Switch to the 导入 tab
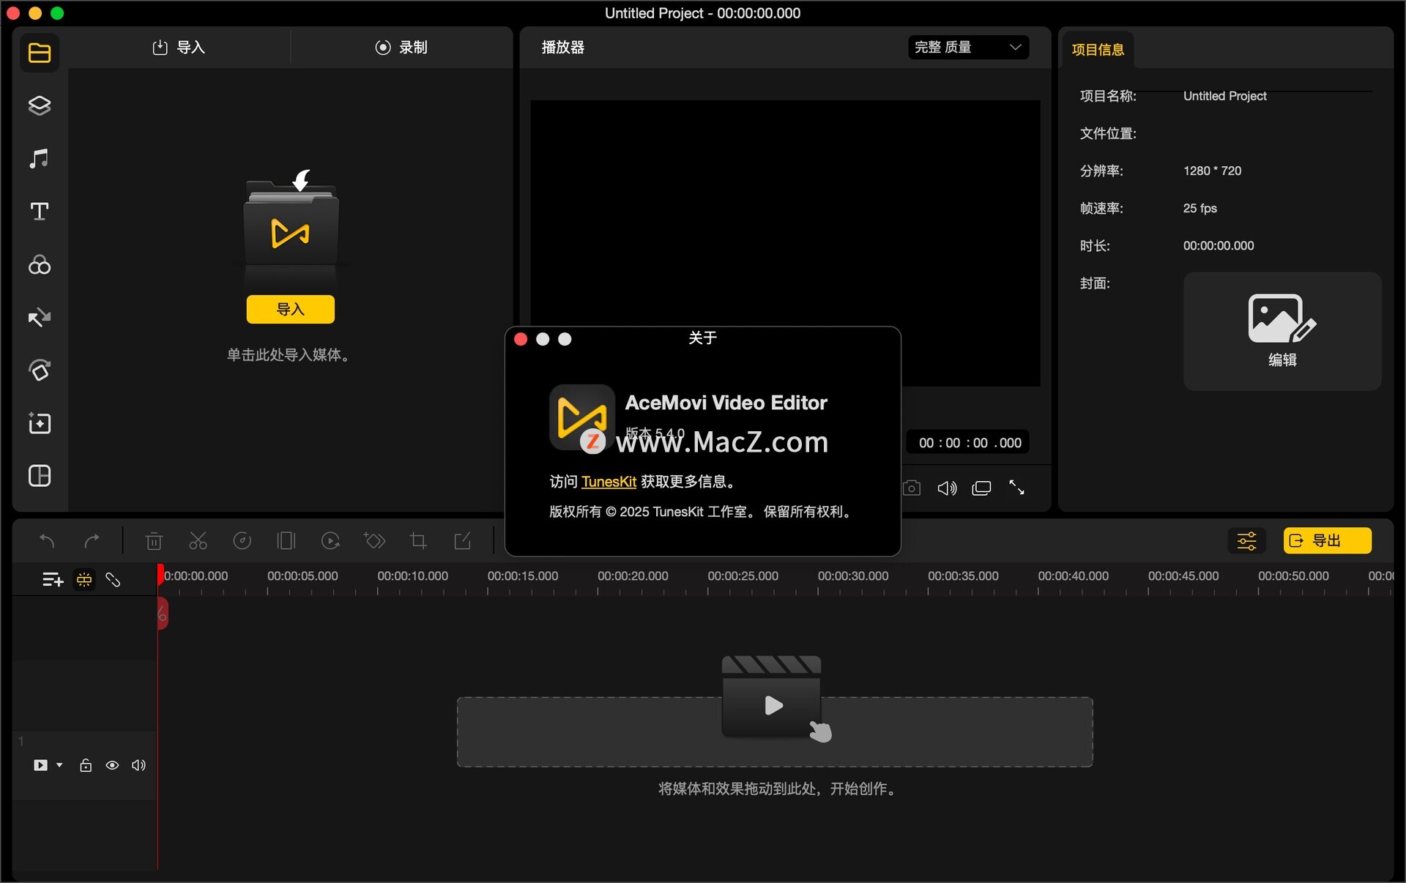 (x=179, y=48)
